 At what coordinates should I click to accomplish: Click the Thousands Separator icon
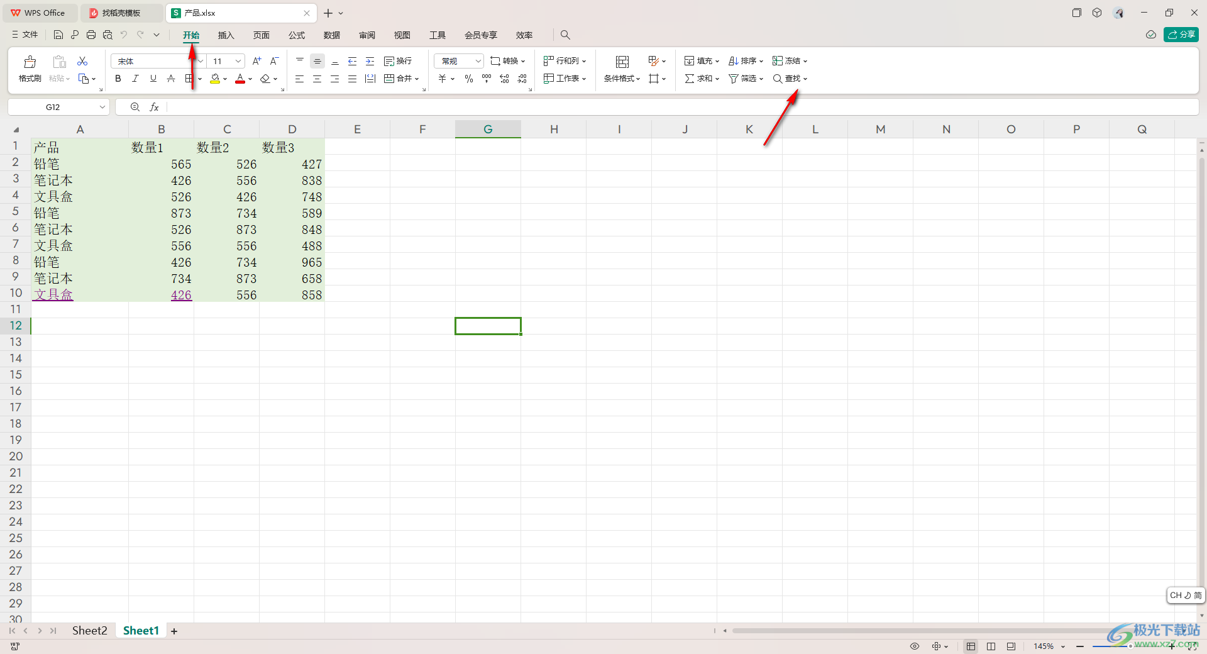tap(487, 79)
